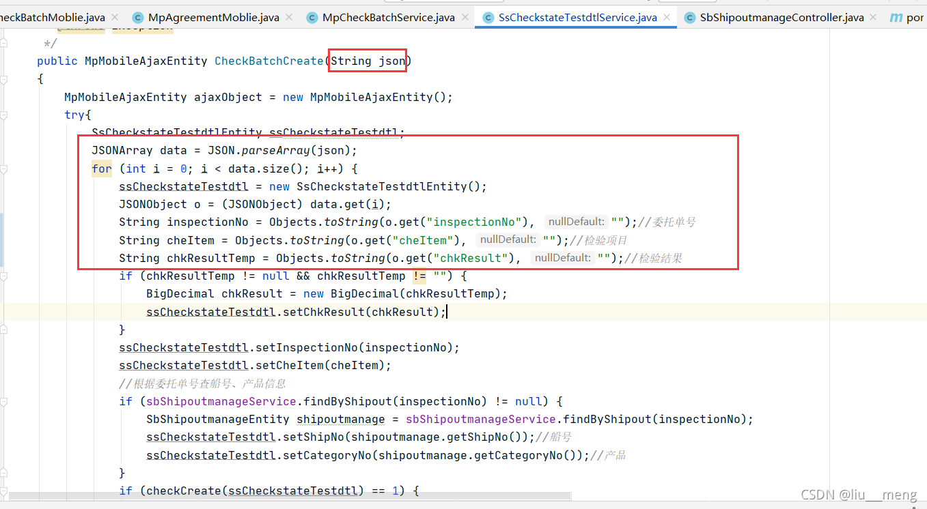The width and height of the screenshot is (927, 509).
Task: Close the SbShipoutmanageController.java tab
Action: pos(872,17)
